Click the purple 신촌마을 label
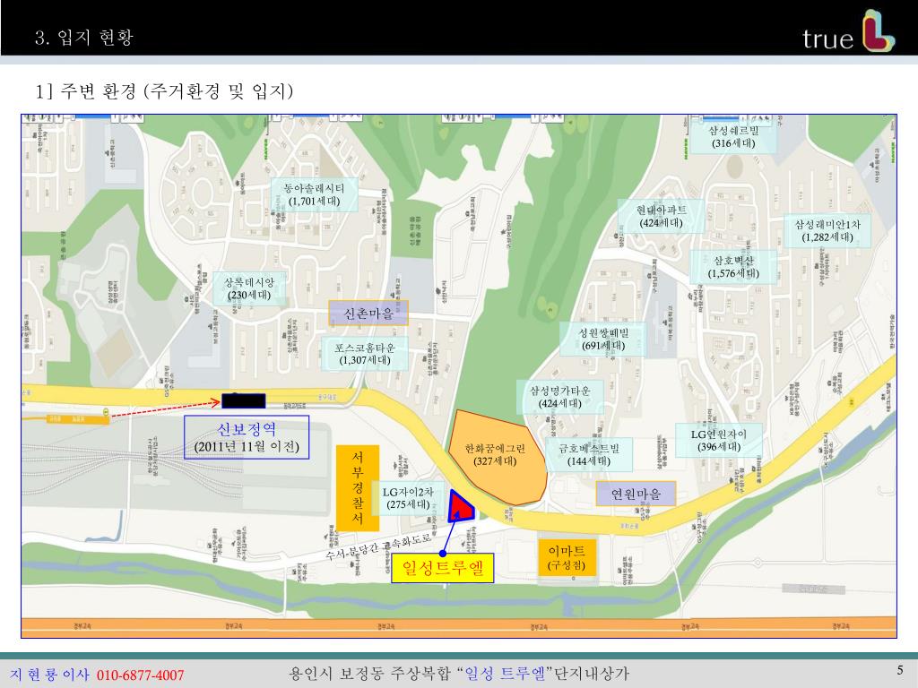Image resolution: width=918 pixels, height=688 pixels. pyautogui.click(x=368, y=313)
